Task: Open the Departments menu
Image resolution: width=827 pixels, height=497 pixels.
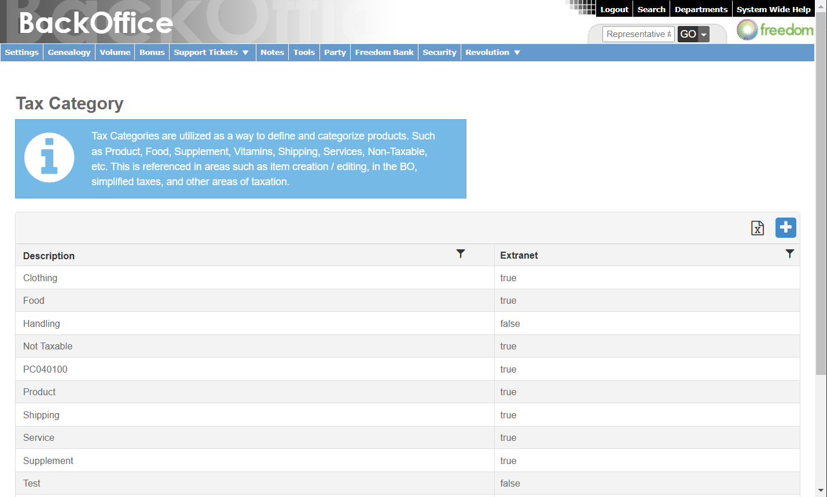Action: 701,9
